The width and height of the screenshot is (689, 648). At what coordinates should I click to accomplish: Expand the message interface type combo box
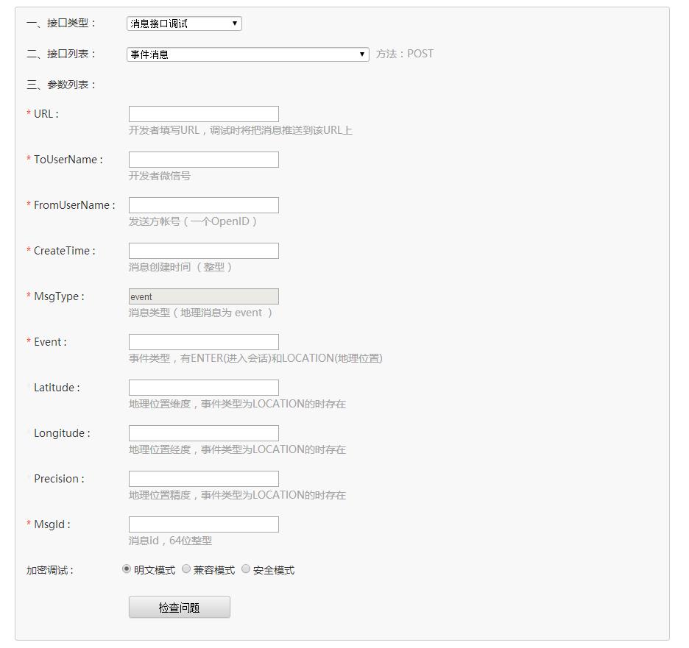pos(183,24)
